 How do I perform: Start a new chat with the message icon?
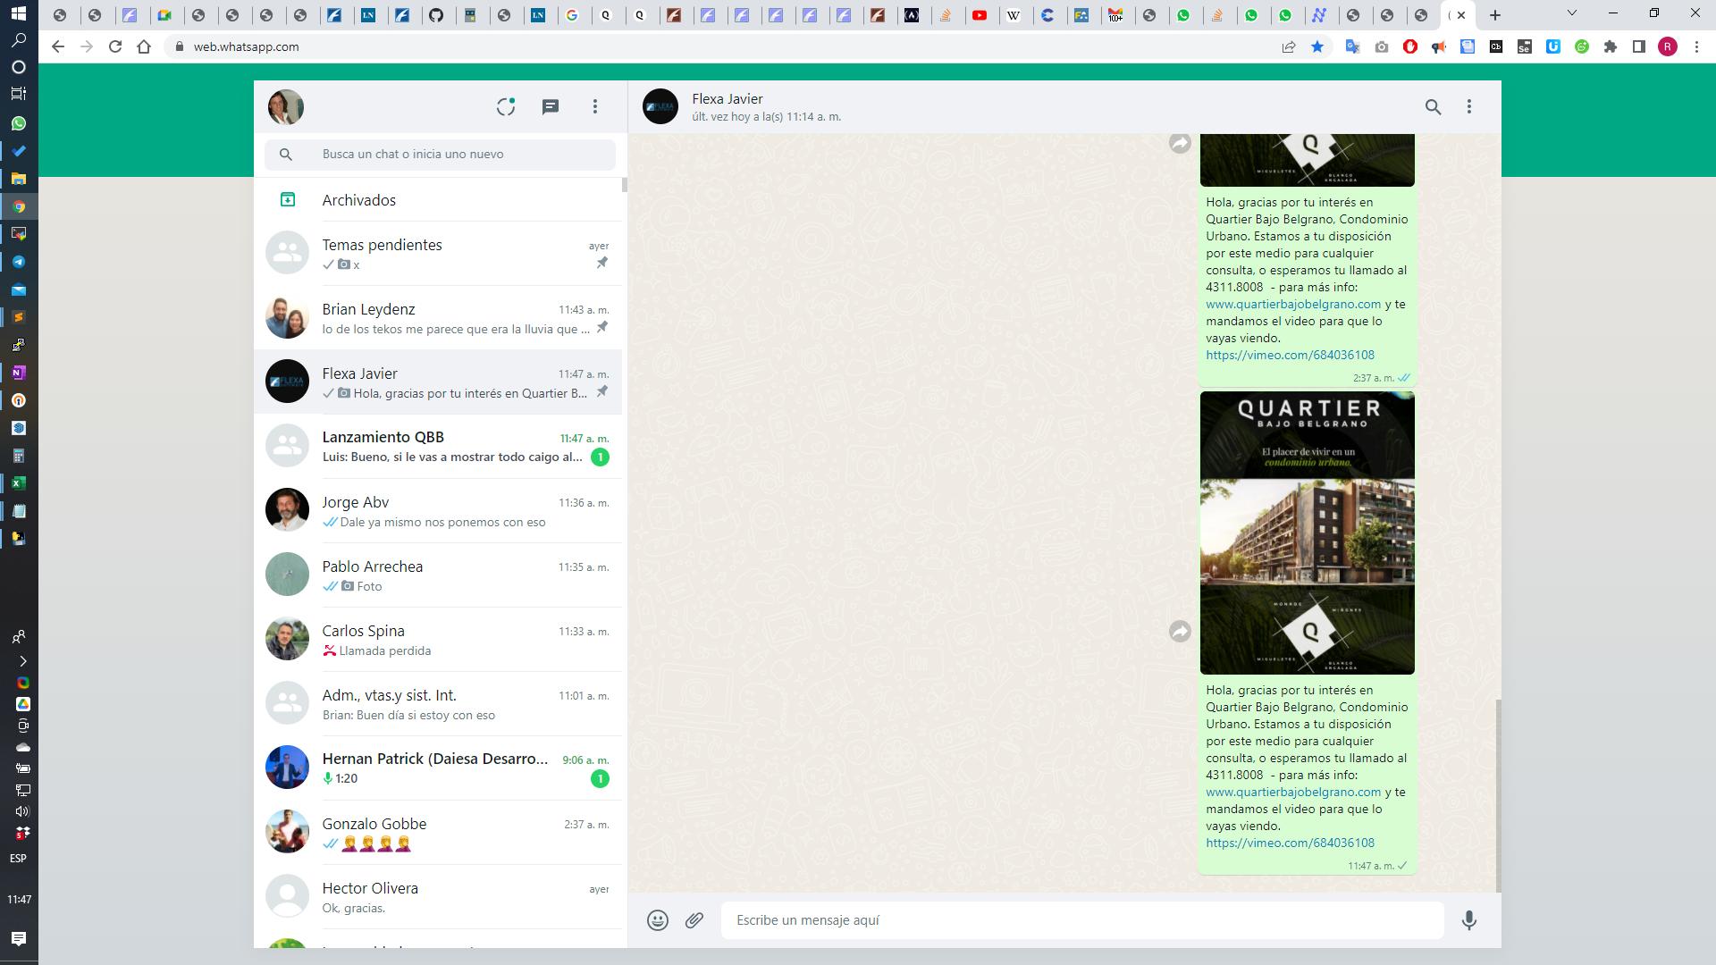coord(551,106)
